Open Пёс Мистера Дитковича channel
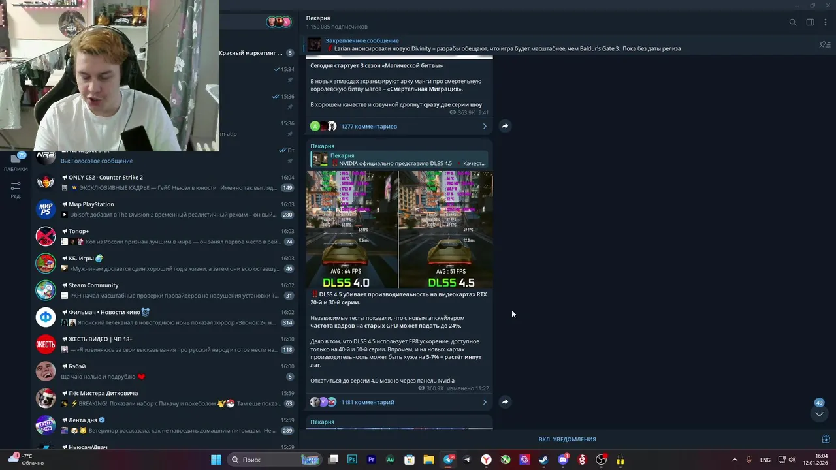836x470 pixels. 166,398
